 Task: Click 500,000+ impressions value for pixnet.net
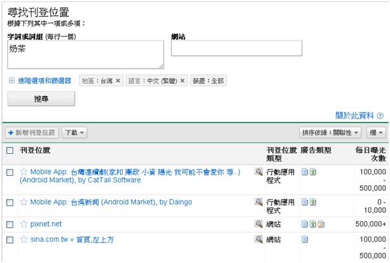click(371, 224)
